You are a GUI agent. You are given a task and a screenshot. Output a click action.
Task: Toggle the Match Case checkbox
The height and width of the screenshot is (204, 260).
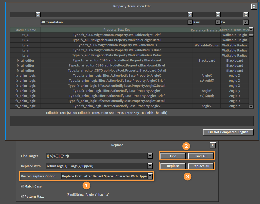coord(22,186)
